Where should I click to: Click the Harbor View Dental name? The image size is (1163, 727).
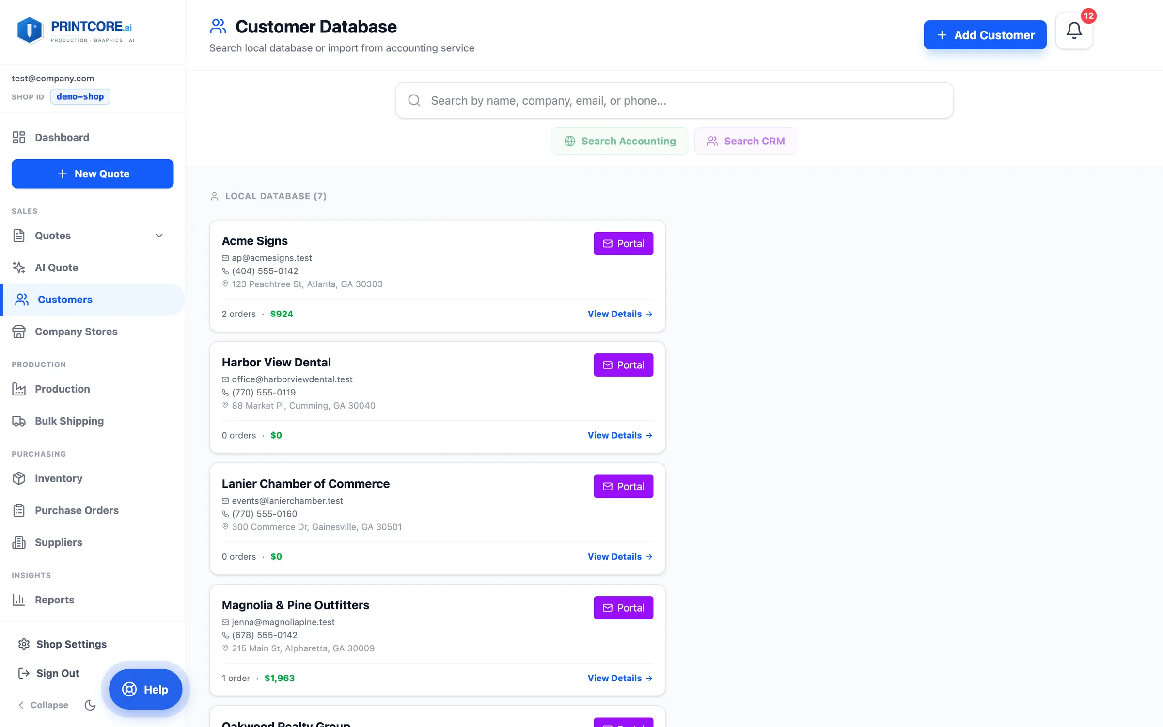click(276, 362)
